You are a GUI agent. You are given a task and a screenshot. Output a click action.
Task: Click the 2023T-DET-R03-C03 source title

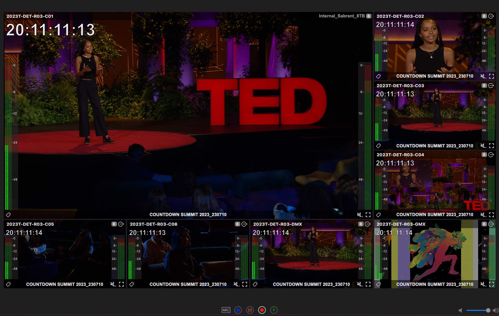(400, 85)
